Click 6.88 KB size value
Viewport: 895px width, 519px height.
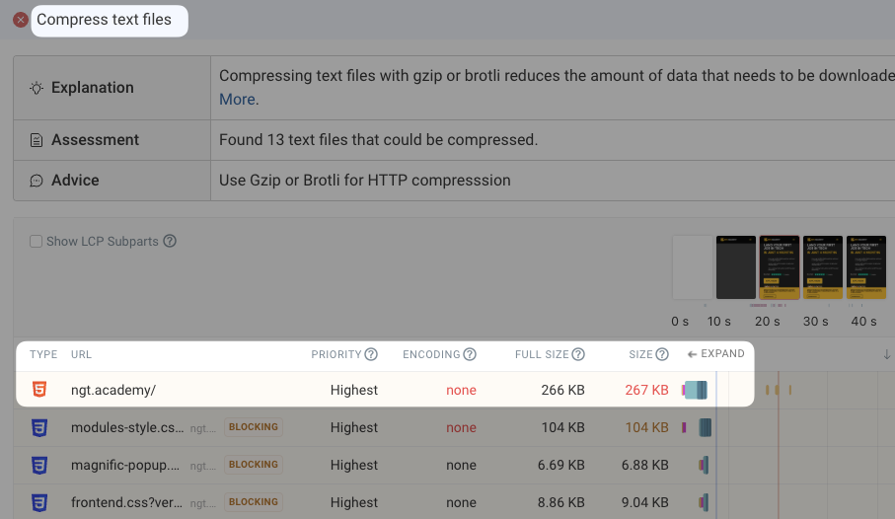click(645, 466)
